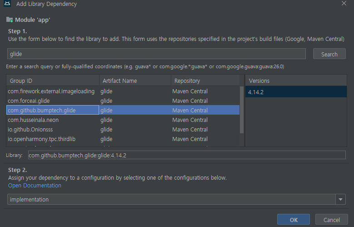Click the Versions column header
354x227 pixels.
296,81
